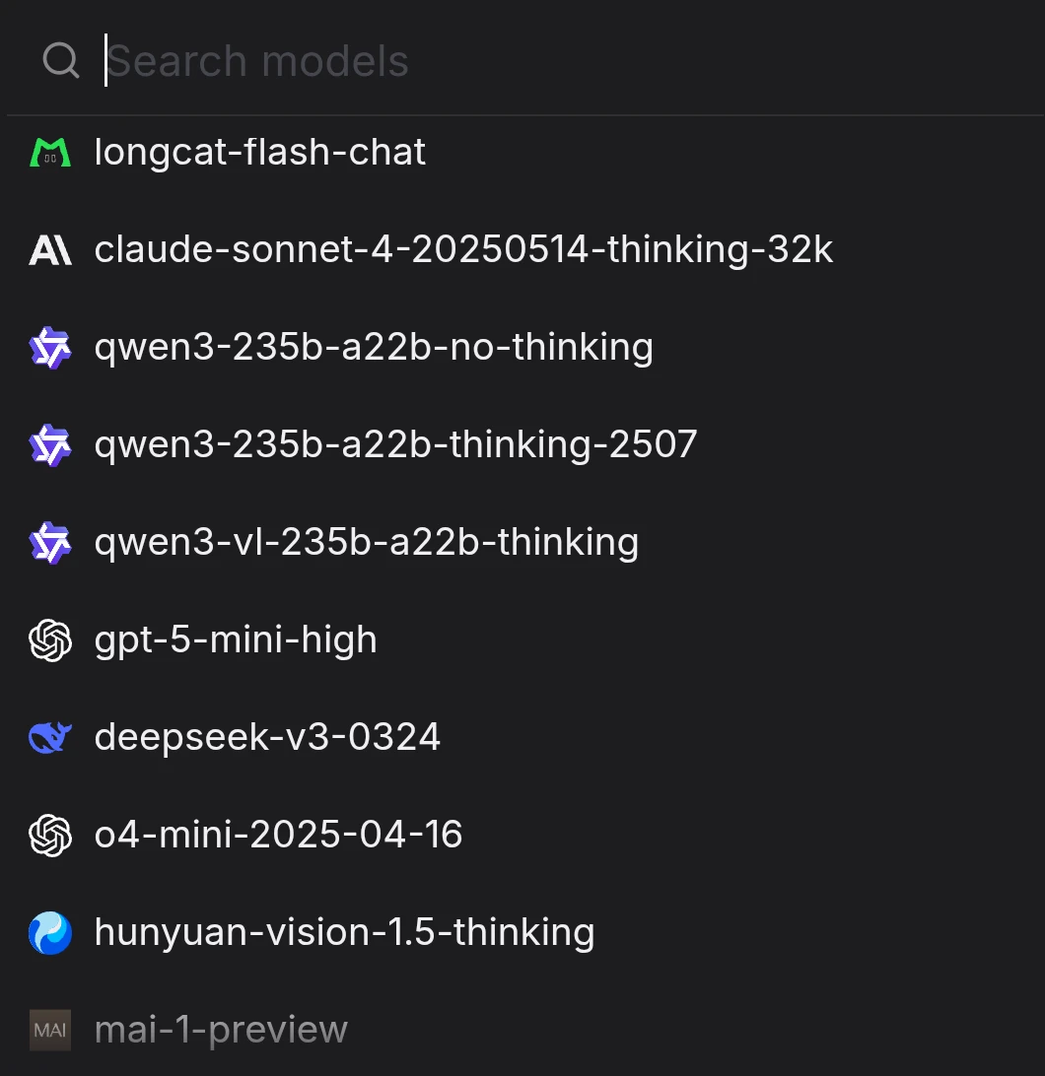Select qwen3-vl-235b-a22b-thinking option
The height and width of the screenshot is (1076, 1045).
point(367,543)
